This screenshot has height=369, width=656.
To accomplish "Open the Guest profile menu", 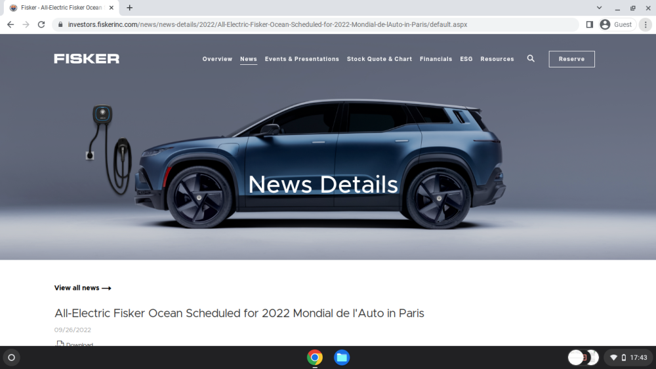I will (x=617, y=25).
